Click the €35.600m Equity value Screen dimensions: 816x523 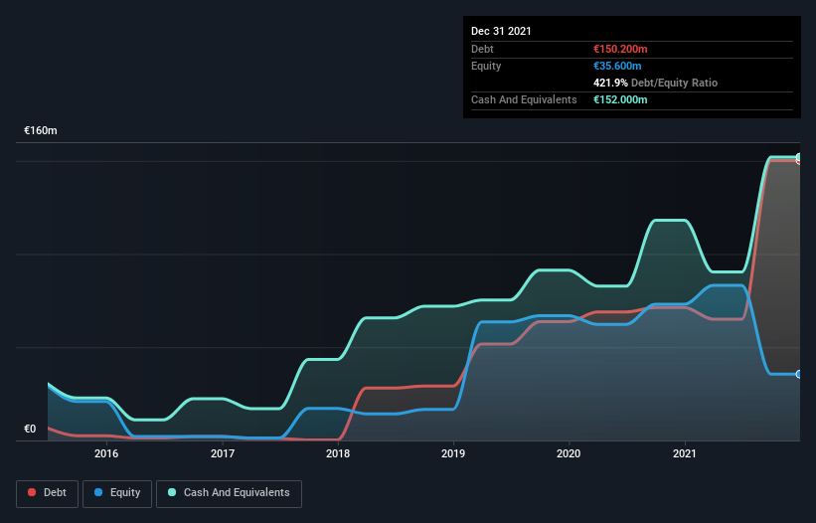(x=617, y=66)
